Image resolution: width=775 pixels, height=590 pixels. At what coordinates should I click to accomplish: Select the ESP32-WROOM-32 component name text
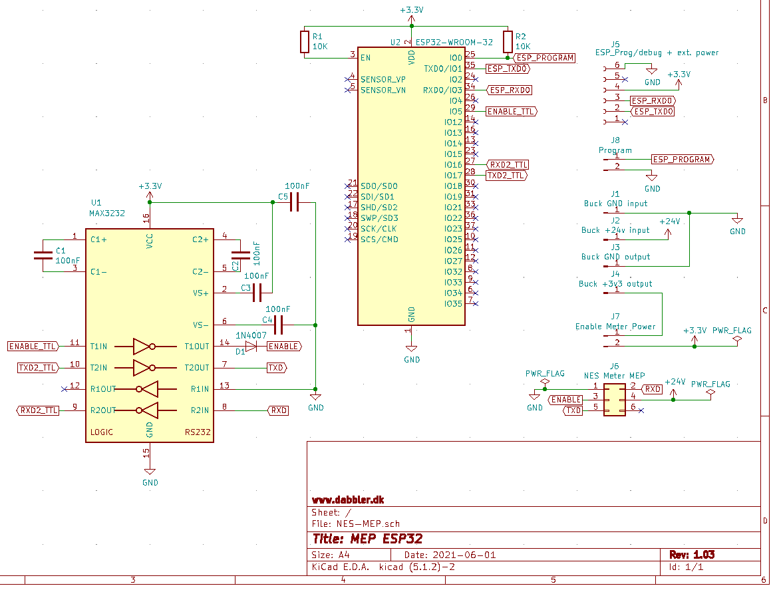click(x=454, y=42)
